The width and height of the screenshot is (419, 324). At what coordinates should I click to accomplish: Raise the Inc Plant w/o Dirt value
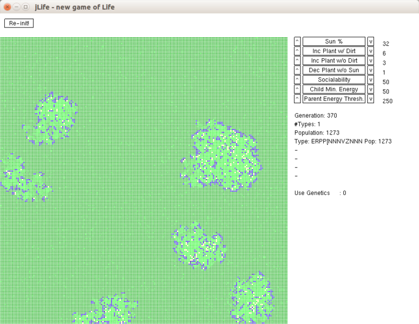point(297,60)
